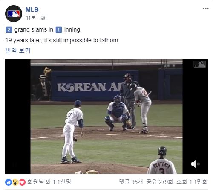Unmute the video with the speaker icon
The image size is (213, 190).
pos(196,164)
